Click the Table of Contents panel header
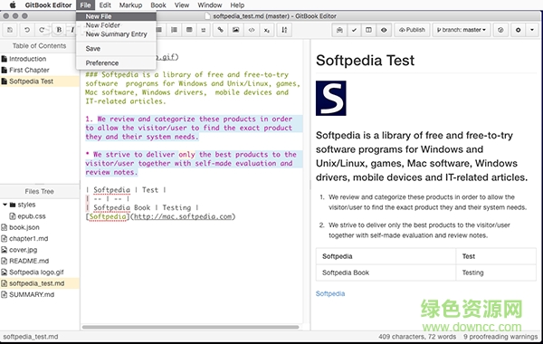This screenshot has width=543, height=344. (x=39, y=46)
